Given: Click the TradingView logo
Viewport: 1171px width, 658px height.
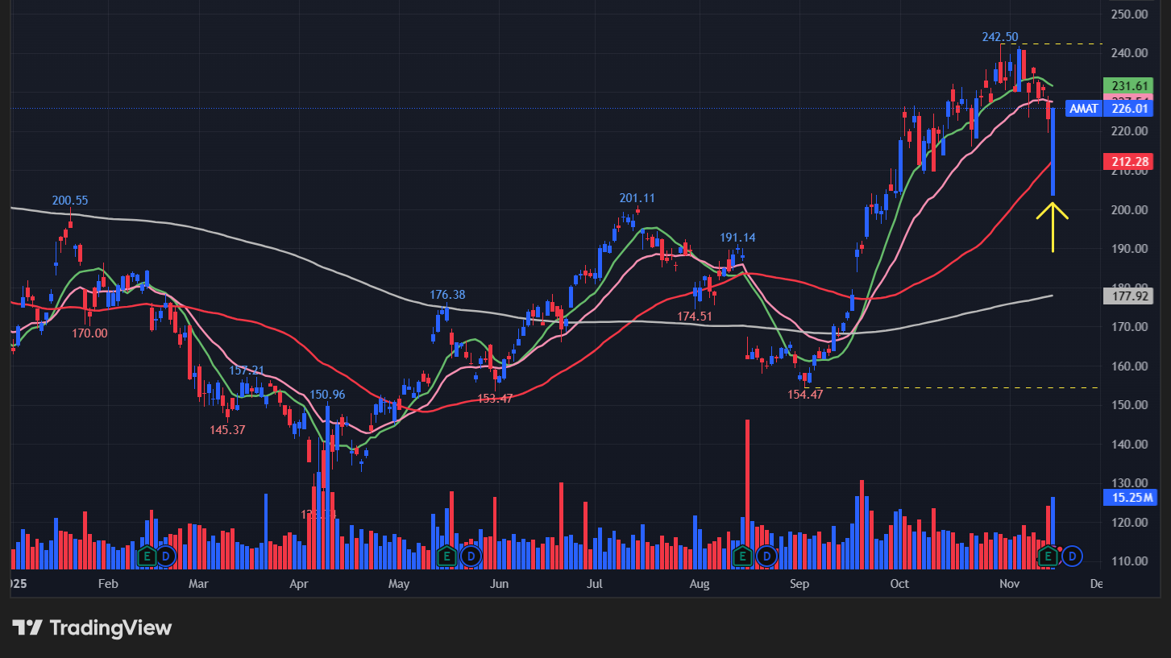Looking at the screenshot, I should (92, 627).
